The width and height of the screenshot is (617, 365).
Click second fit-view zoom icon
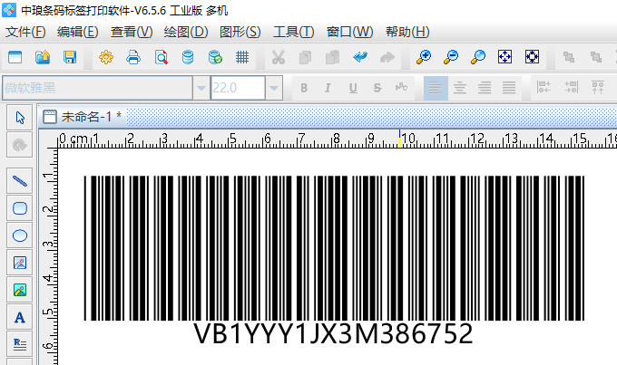pos(532,57)
